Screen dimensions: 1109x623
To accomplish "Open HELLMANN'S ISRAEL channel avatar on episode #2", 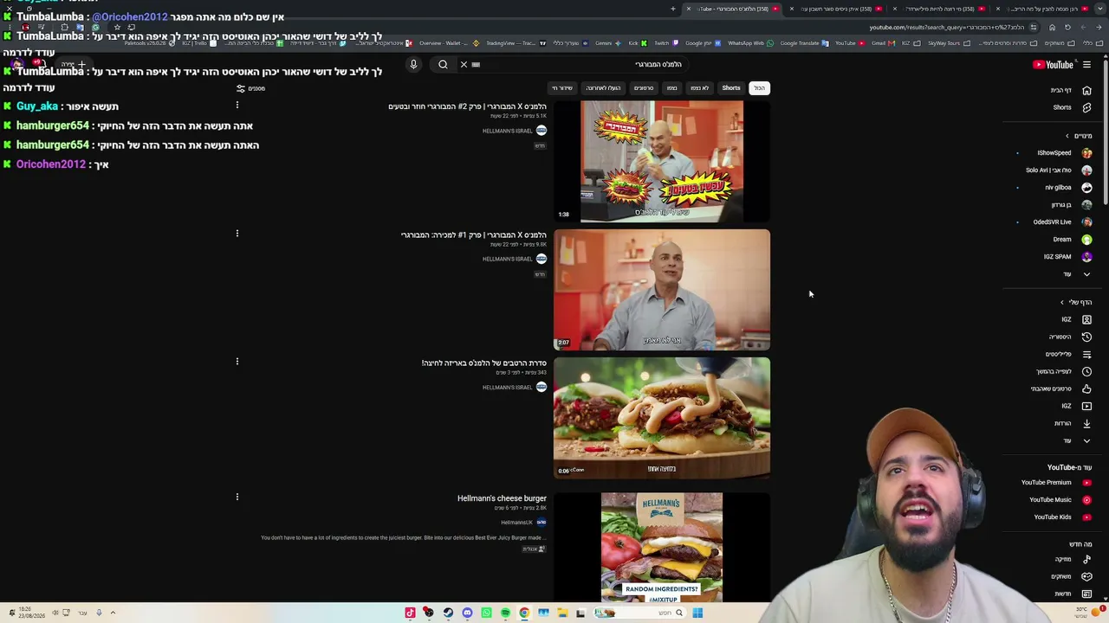I will (541, 131).
